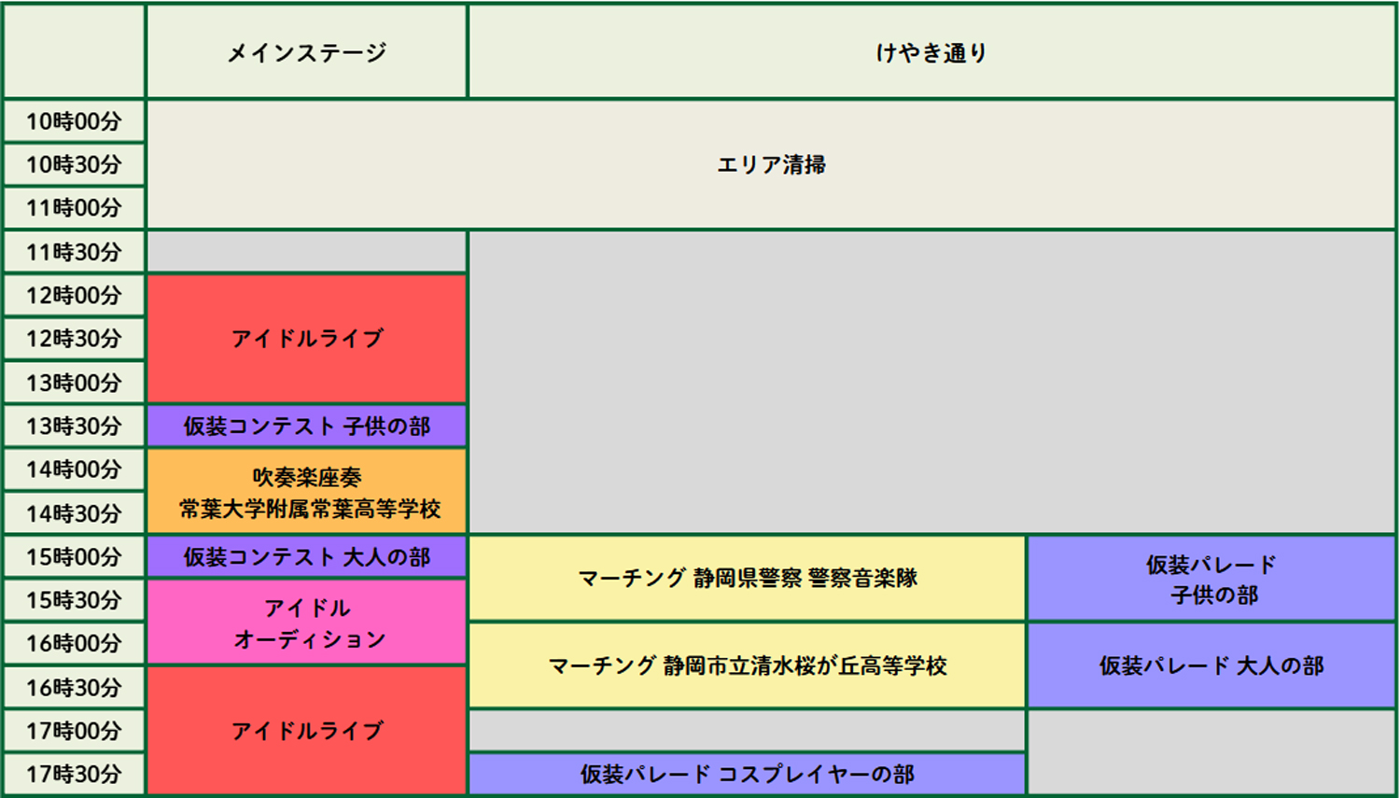The width and height of the screenshot is (1400, 798).
Task: Click the 15時30分 time row label
Action: point(74,600)
